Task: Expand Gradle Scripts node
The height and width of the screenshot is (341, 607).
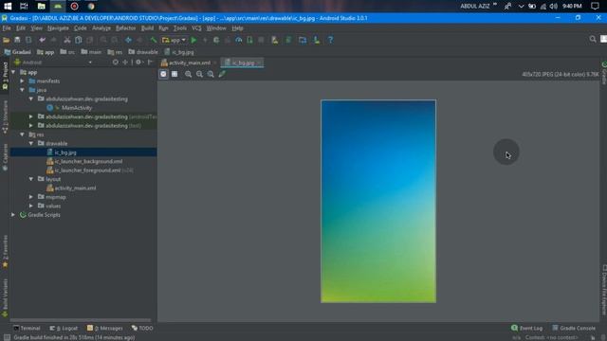Action: [13, 215]
